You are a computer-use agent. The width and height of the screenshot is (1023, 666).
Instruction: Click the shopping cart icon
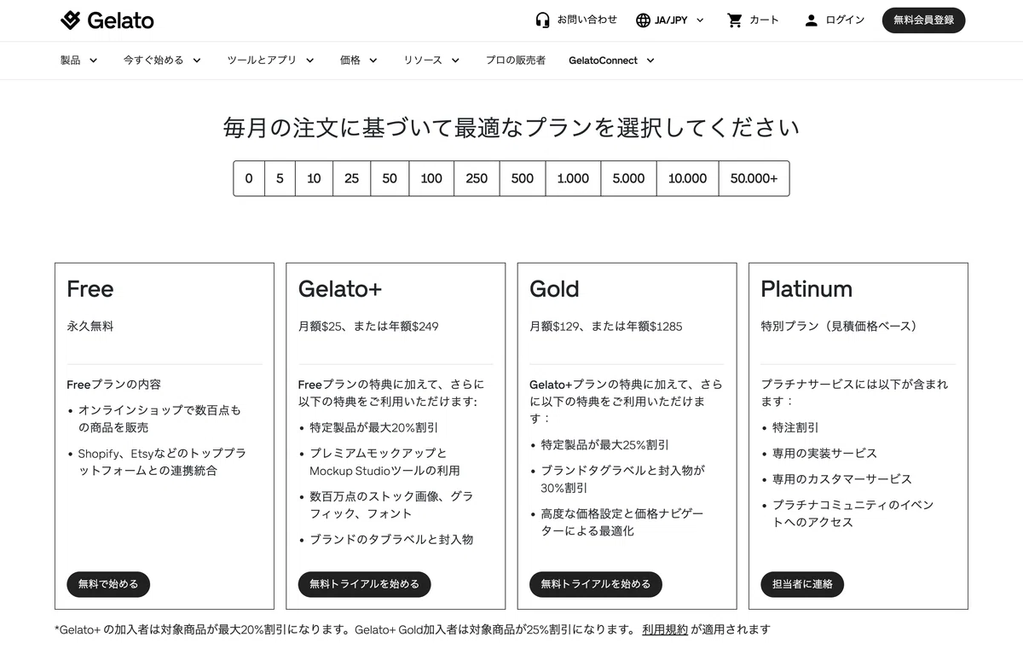click(x=734, y=20)
